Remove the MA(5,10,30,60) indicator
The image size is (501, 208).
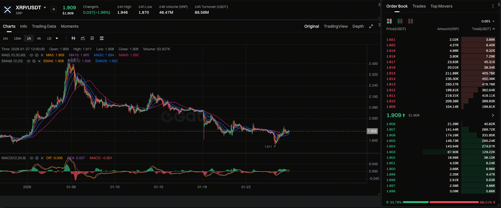click(42, 55)
